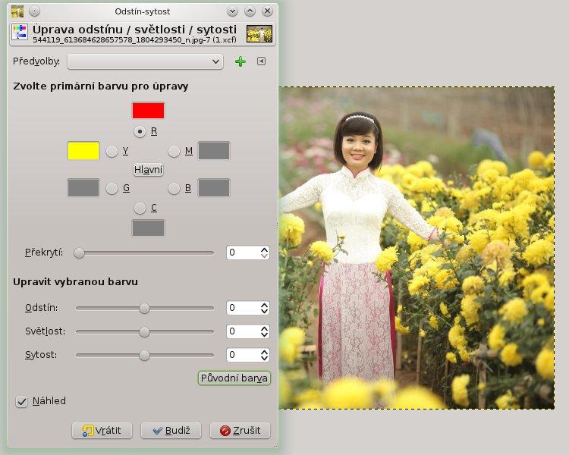569x455 pixels.
Task: Click the Překrytí overlap slider handle
Action: (x=79, y=253)
